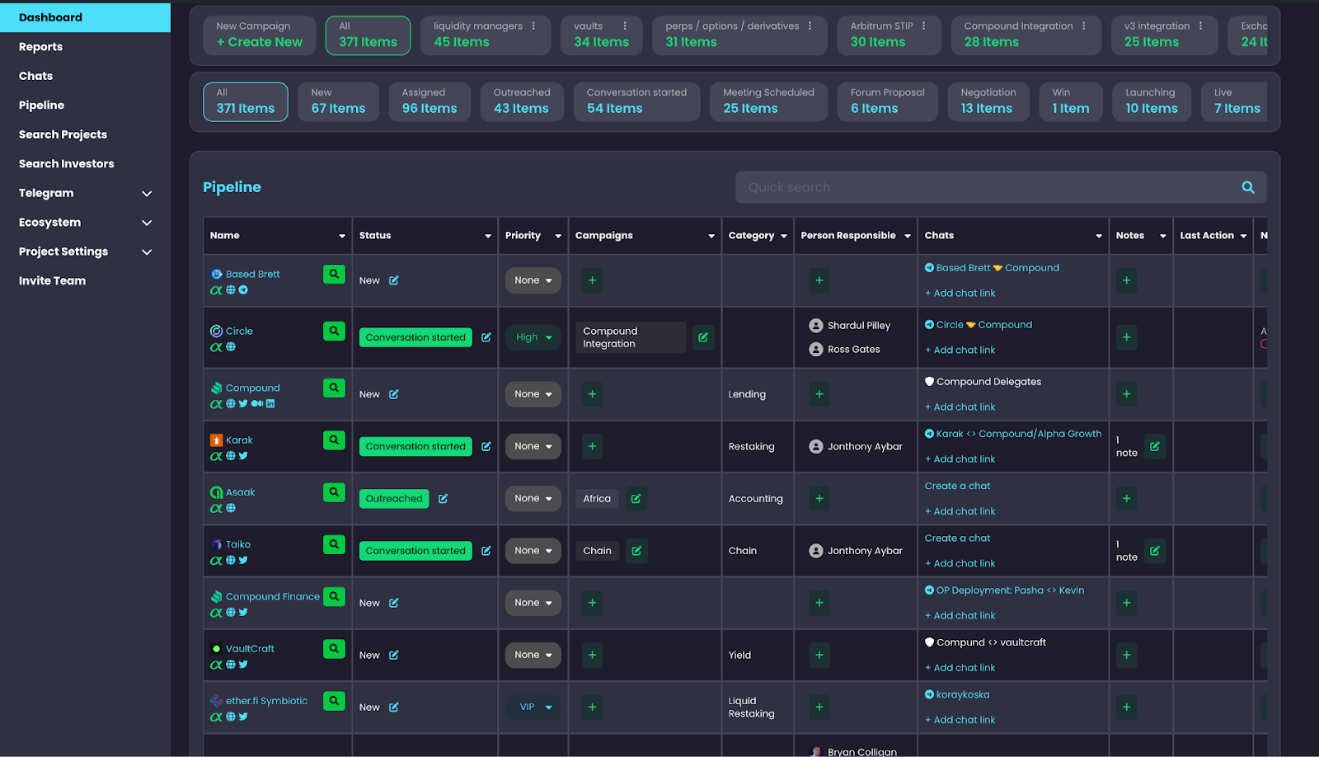Image resolution: width=1319 pixels, height=757 pixels.
Task: Open priority dropdown for Based Brett
Action: click(x=533, y=280)
